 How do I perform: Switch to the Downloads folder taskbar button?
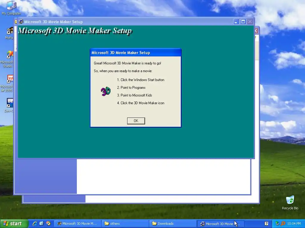[173, 224]
